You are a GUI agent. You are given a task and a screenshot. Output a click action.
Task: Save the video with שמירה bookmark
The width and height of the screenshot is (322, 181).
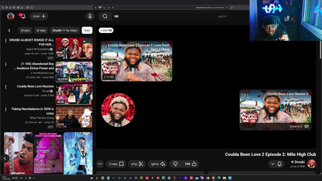pyautogui.click(x=116, y=164)
